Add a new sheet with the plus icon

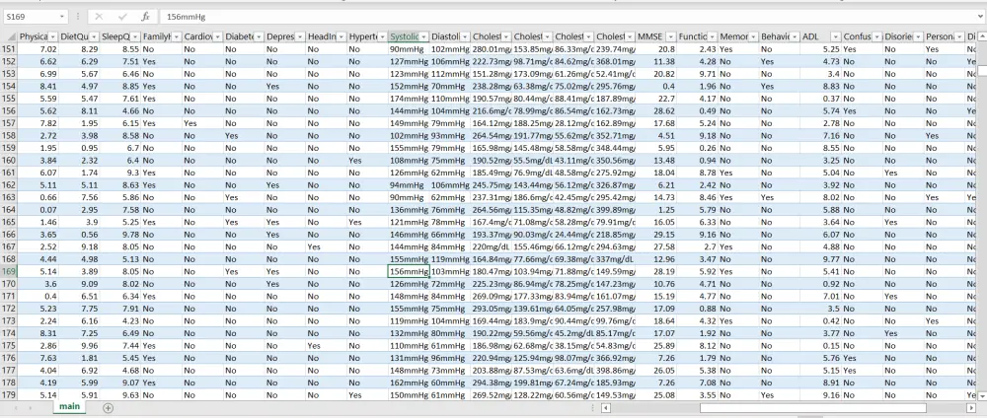(108, 408)
